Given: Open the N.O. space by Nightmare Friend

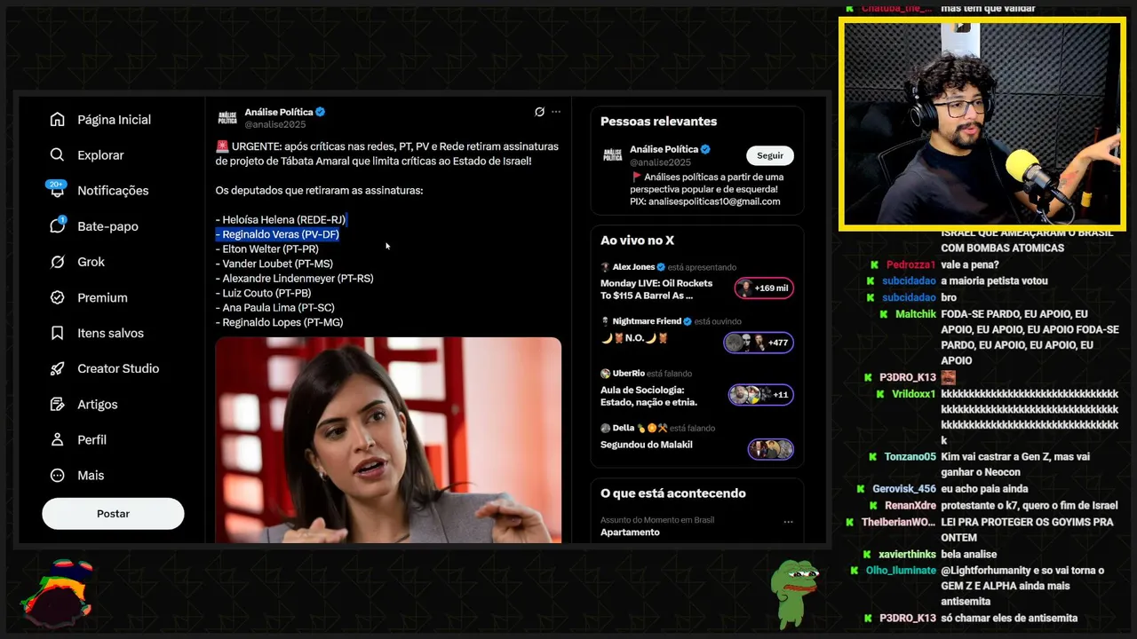Looking at the screenshot, I should (x=634, y=338).
